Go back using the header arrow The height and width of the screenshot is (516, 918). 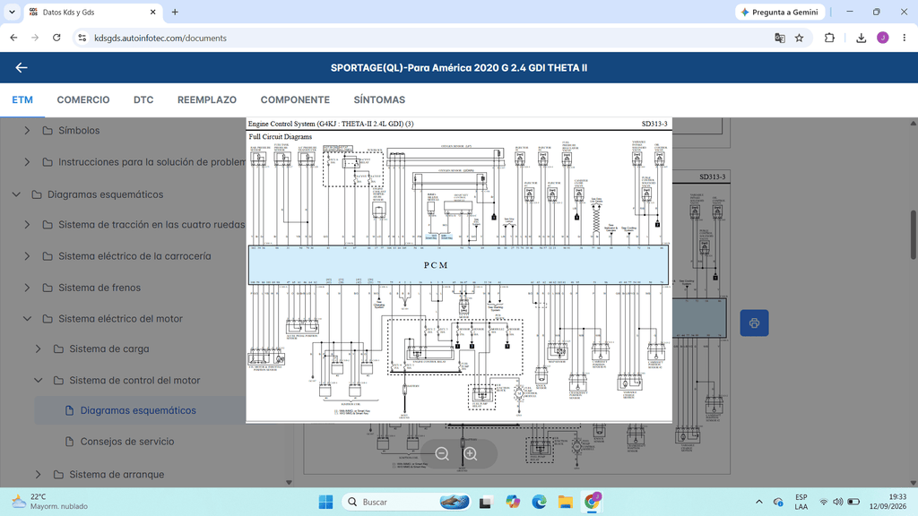click(x=22, y=68)
